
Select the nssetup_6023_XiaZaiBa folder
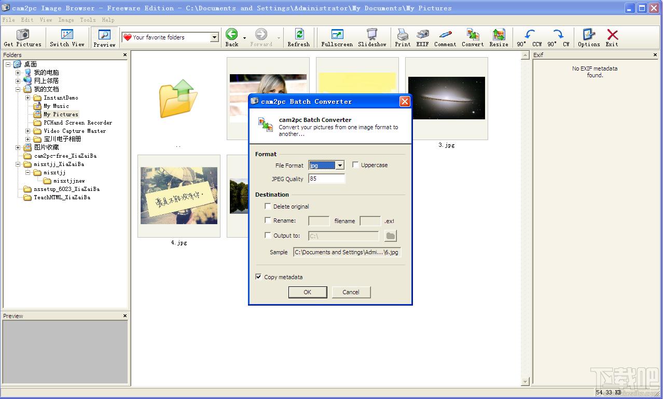(x=66, y=189)
